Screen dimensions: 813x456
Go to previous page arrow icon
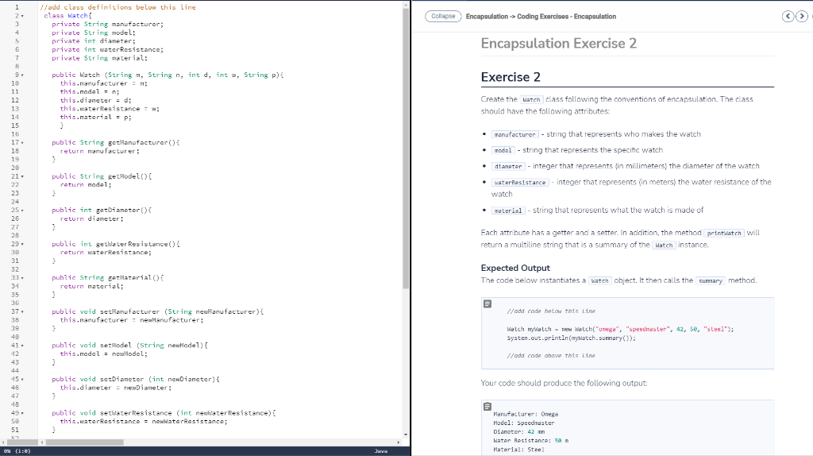click(788, 16)
